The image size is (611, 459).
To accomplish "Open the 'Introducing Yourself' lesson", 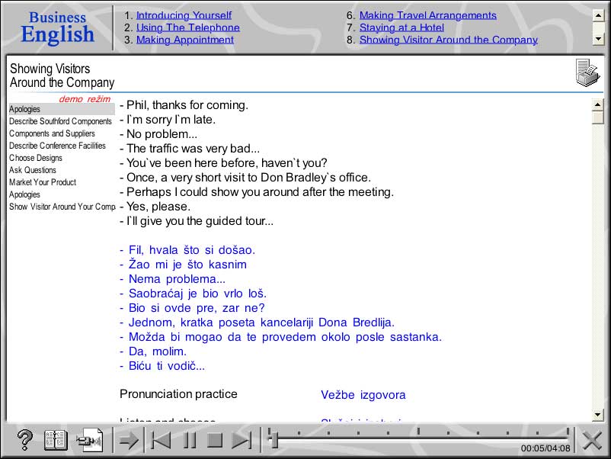I will tap(183, 15).
